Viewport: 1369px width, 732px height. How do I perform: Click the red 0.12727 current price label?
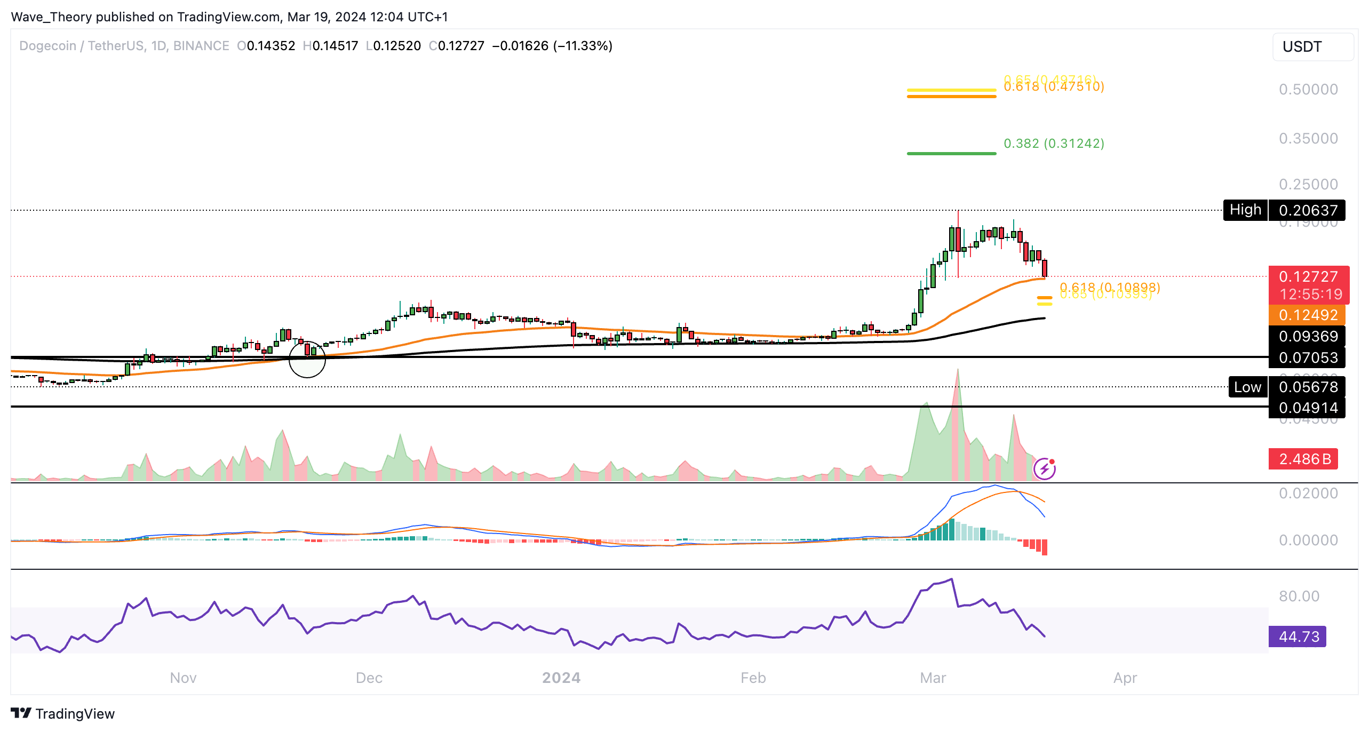[1308, 277]
